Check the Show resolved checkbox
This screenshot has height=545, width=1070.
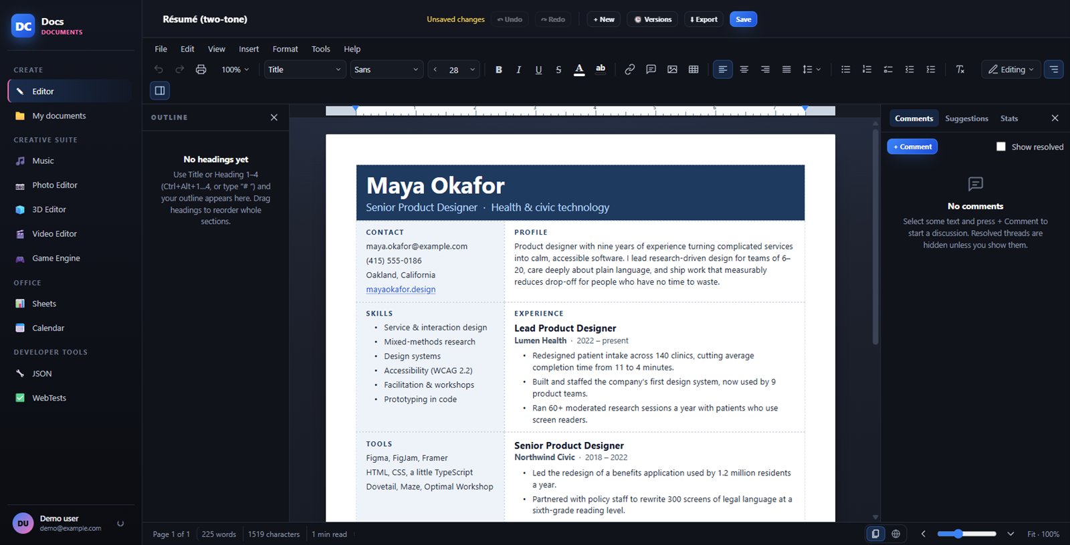click(1000, 146)
